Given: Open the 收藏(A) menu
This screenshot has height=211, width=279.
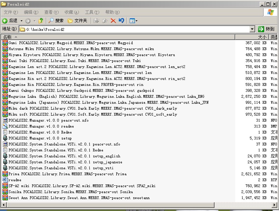Looking at the screenshot, I should coord(72,12).
